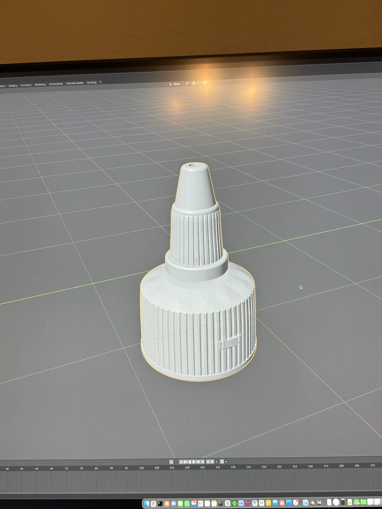
Task: Play the animation forward
Action: 194,462
